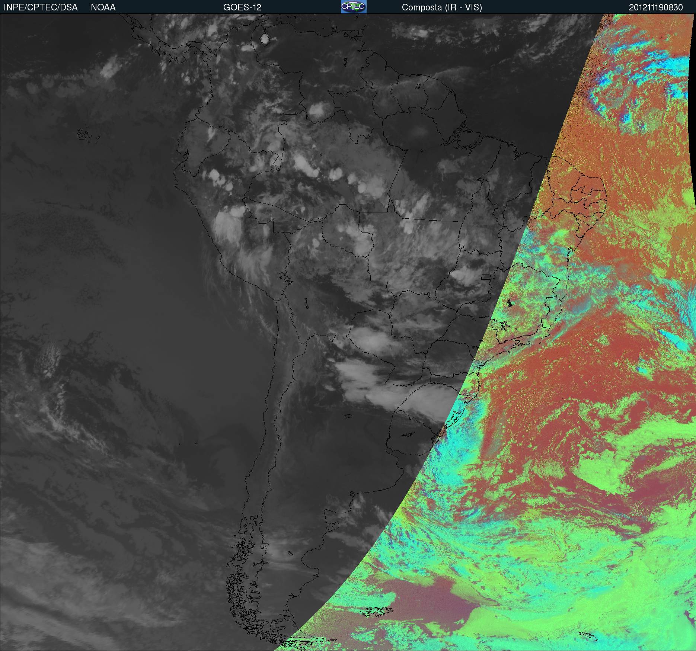Select the Composta (IR - VIS) title
Screen dimensions: 696x651
pos(442,7)
